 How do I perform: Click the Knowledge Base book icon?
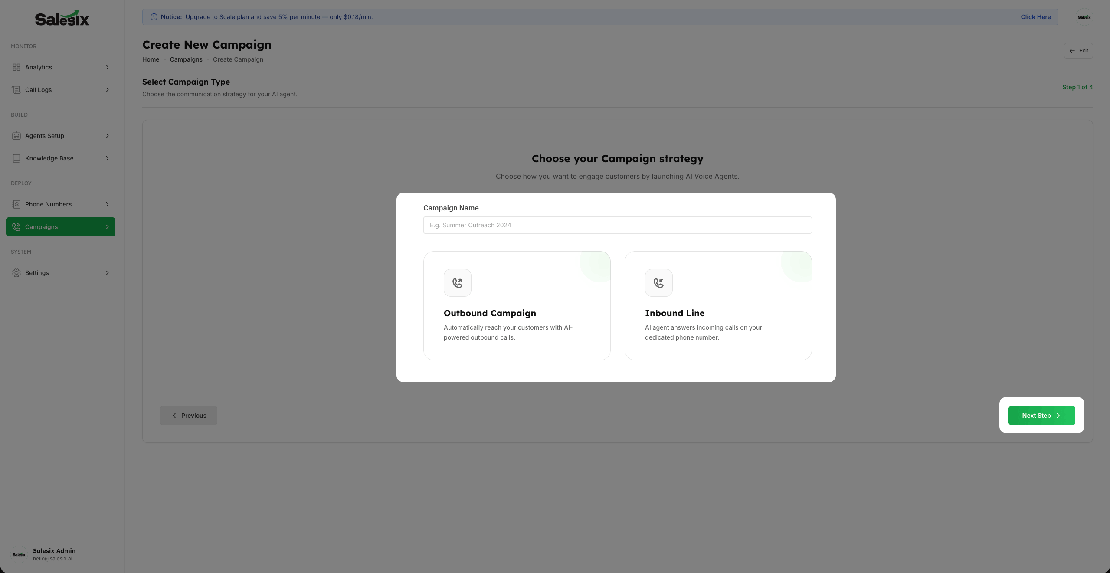[16, 158]
